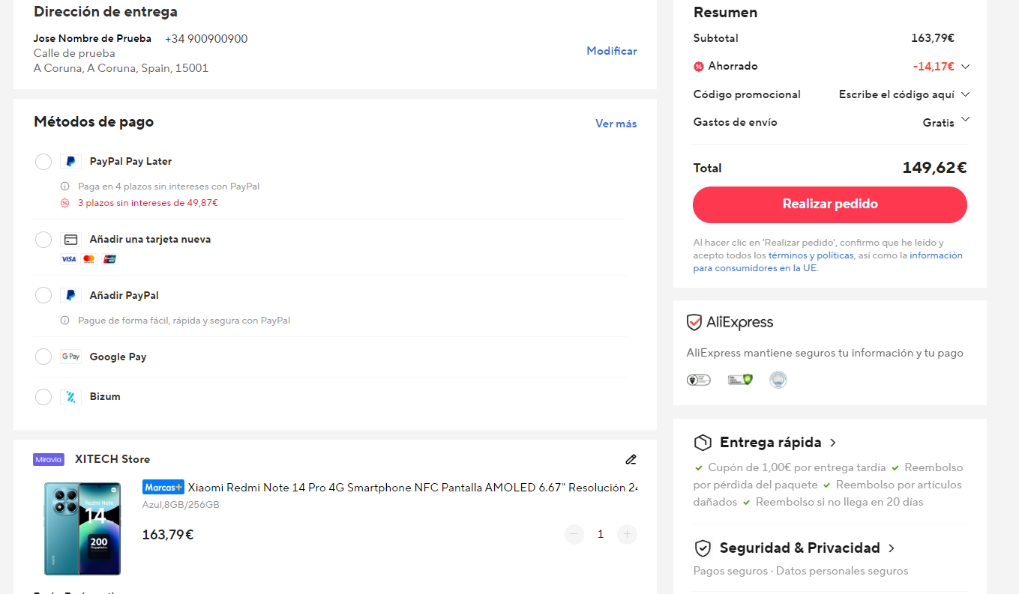The width and height of the screenshot is (1019, 594).
Task: Expand the Ahorrado savings details chevron
Action: 965,67
